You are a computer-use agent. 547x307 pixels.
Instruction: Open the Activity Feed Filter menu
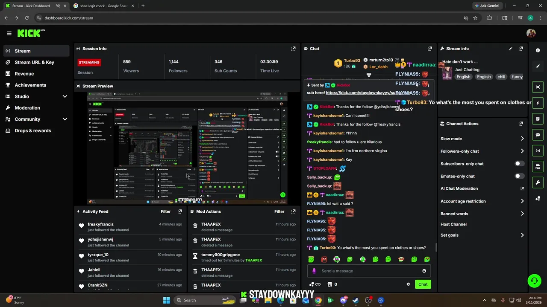click(x=166, y=211)
